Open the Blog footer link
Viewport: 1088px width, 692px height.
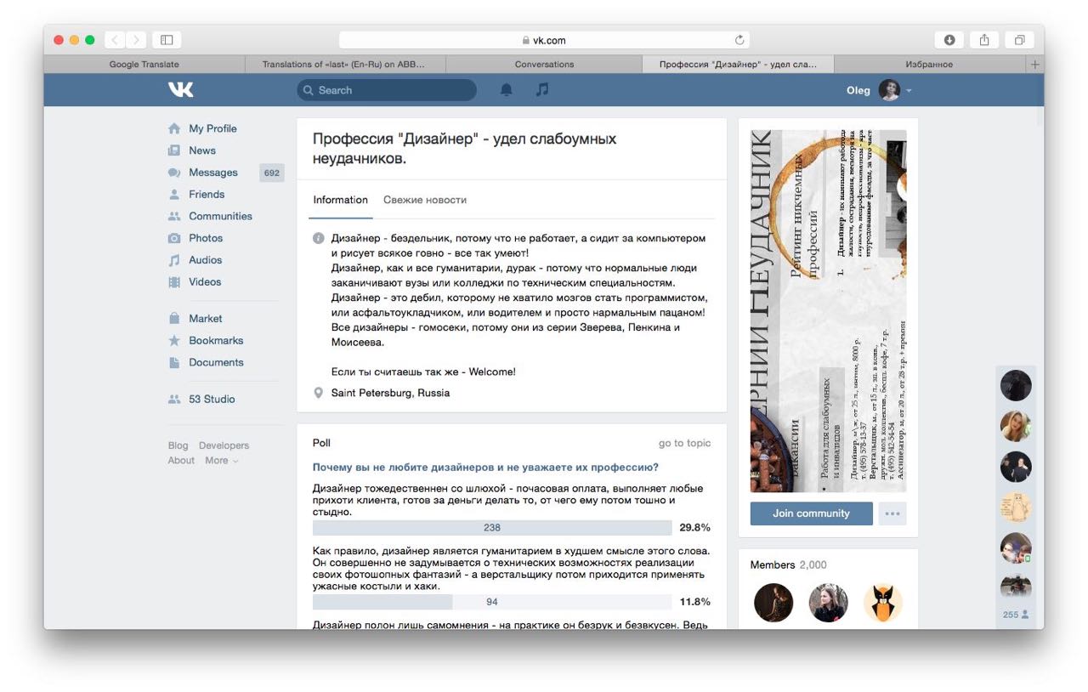click(x=178, y=445)
